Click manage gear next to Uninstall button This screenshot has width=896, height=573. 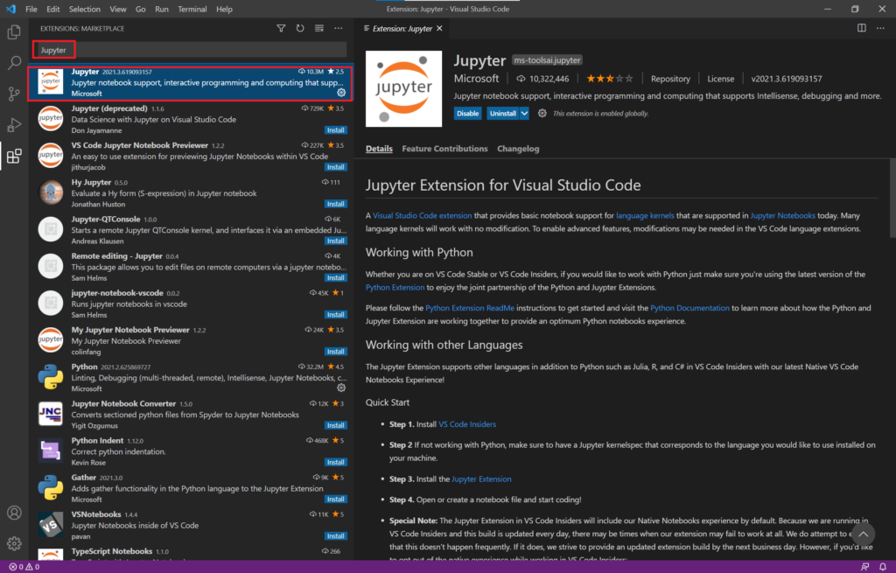tap(542, 113)
